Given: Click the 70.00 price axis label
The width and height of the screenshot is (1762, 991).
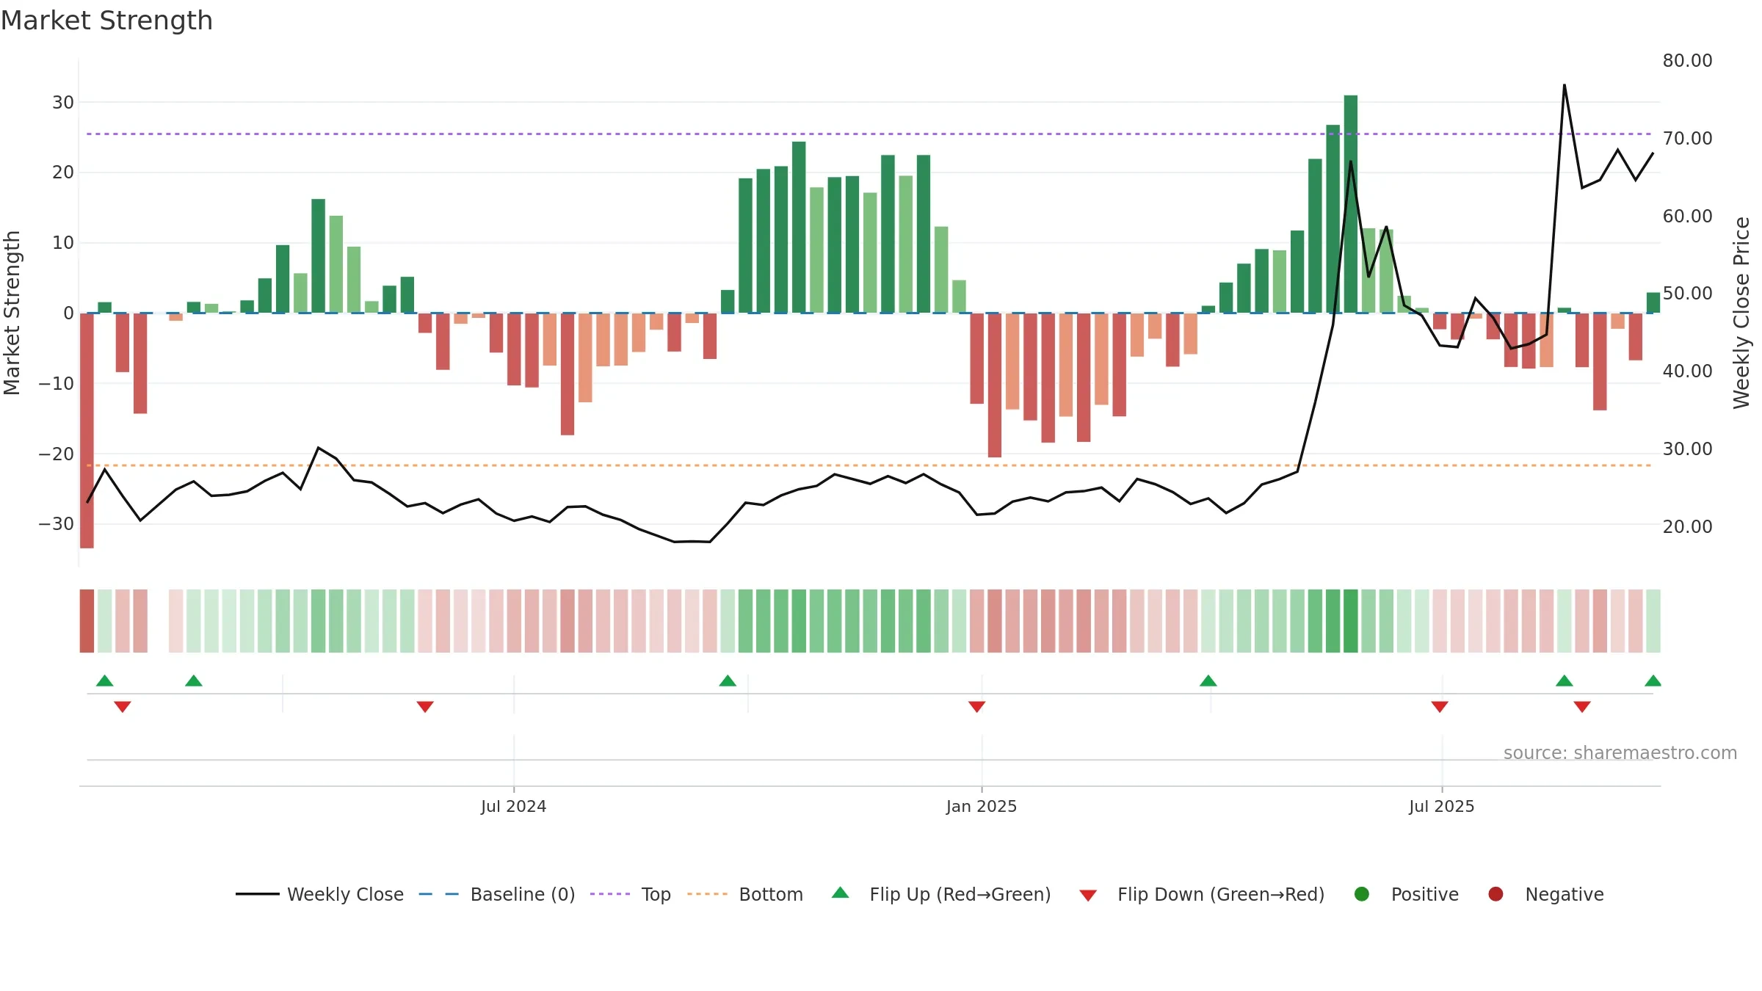Looking at the screenshot, I should pos(1687,138).
